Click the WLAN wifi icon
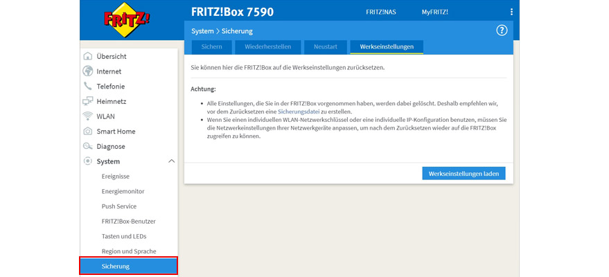This screenshot has width=609, height=277. point(88,116)
